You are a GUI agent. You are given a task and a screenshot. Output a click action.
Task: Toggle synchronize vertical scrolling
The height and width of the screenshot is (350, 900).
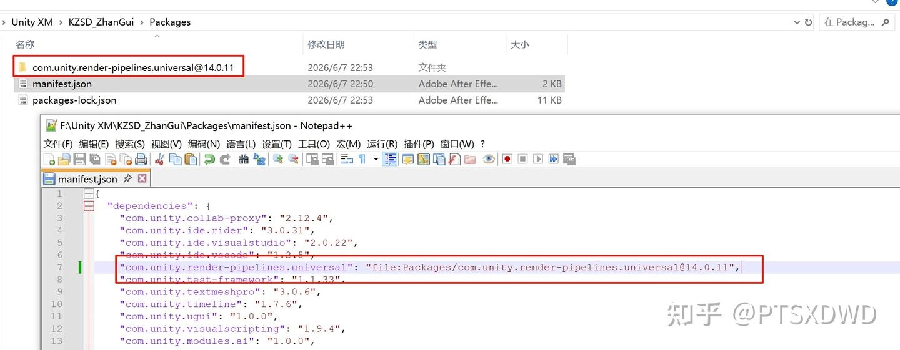(x=312, y=159)
